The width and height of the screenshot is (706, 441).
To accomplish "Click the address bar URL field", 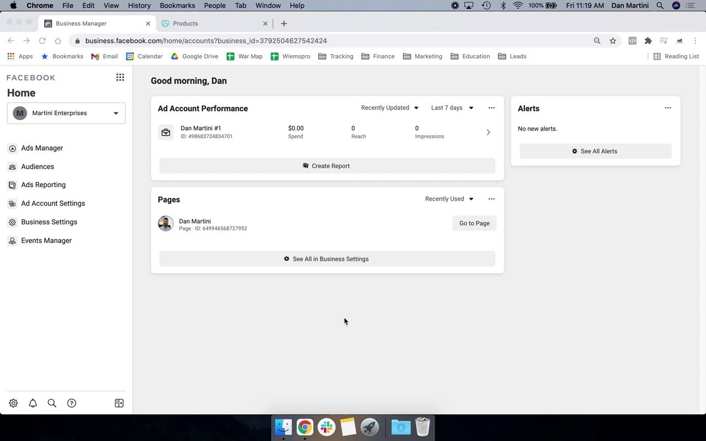I will (331, 41).
